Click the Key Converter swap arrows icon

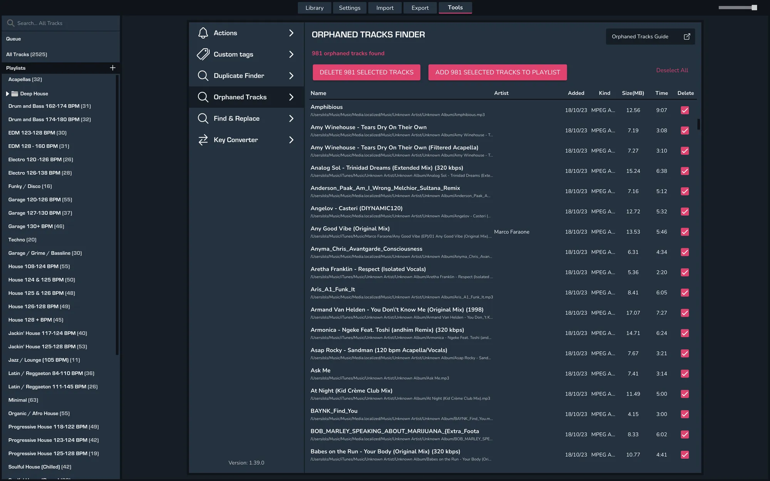point(203,140)
